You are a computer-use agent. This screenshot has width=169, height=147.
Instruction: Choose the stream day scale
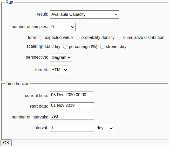(x=102, y=47)
